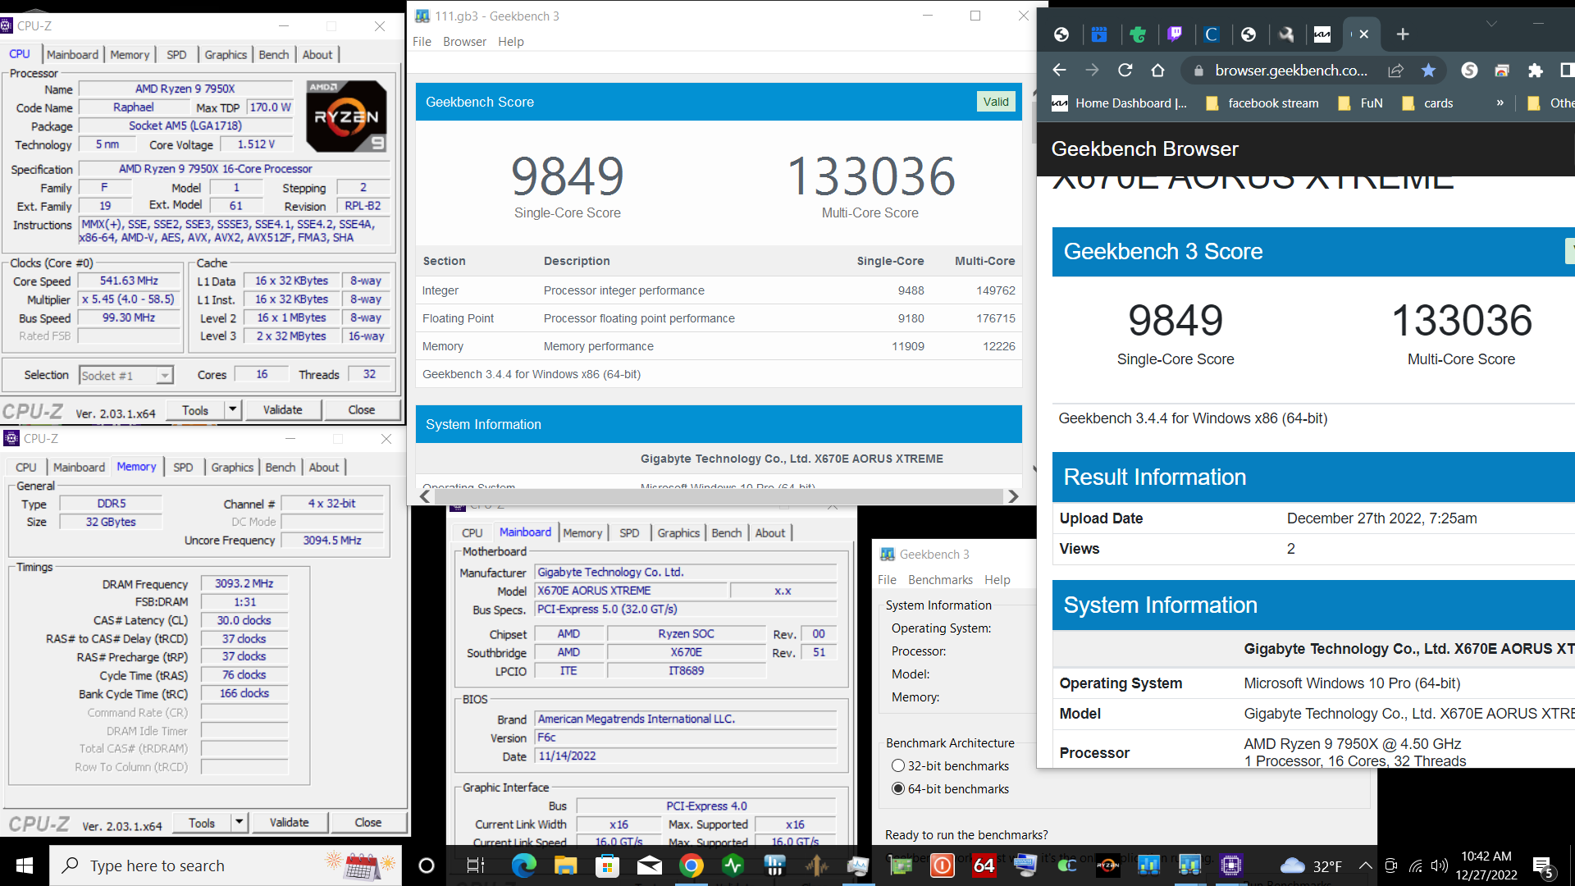Select 64-bit benchmarks radio button
This screenshot has width=1575, height=886.
tap(898, 788)
